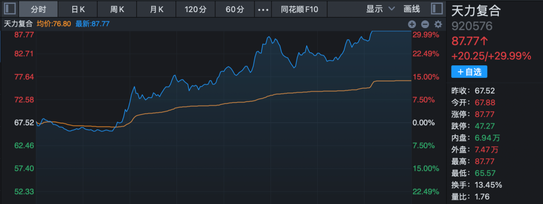Expand the 显示 dropdown
The image size is (543, 204).
[378, 9]
